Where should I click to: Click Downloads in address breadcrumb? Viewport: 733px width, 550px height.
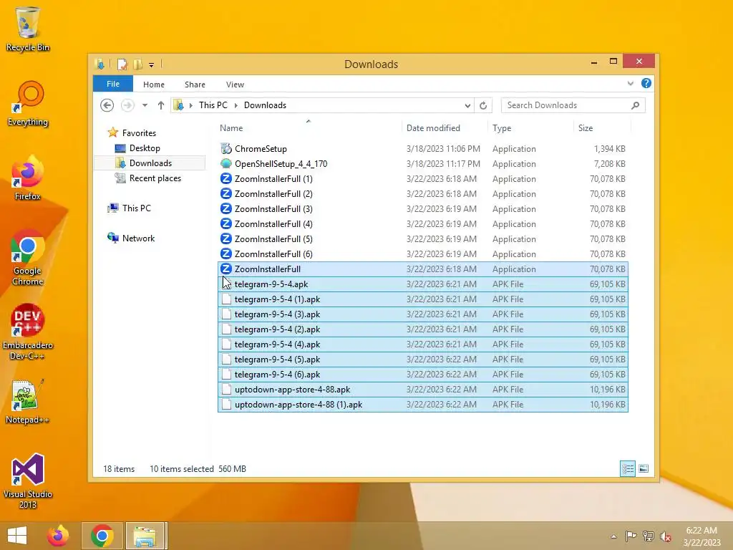(265, 105)
